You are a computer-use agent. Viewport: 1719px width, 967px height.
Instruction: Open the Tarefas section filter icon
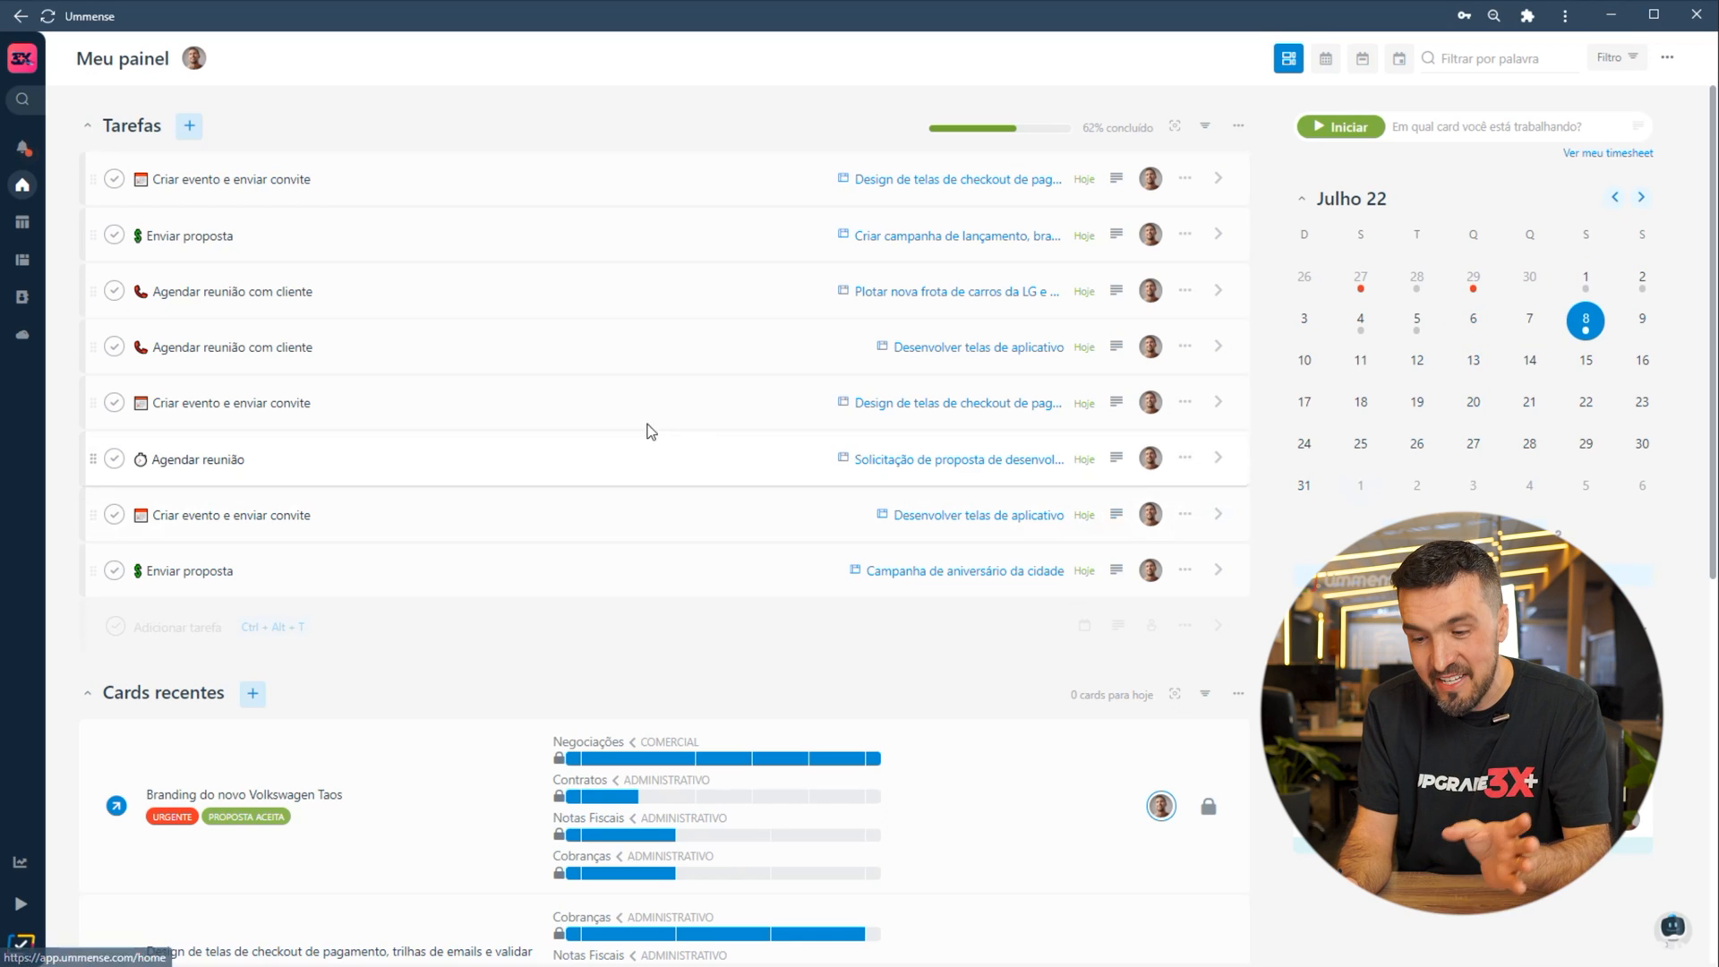(1205, 126)
